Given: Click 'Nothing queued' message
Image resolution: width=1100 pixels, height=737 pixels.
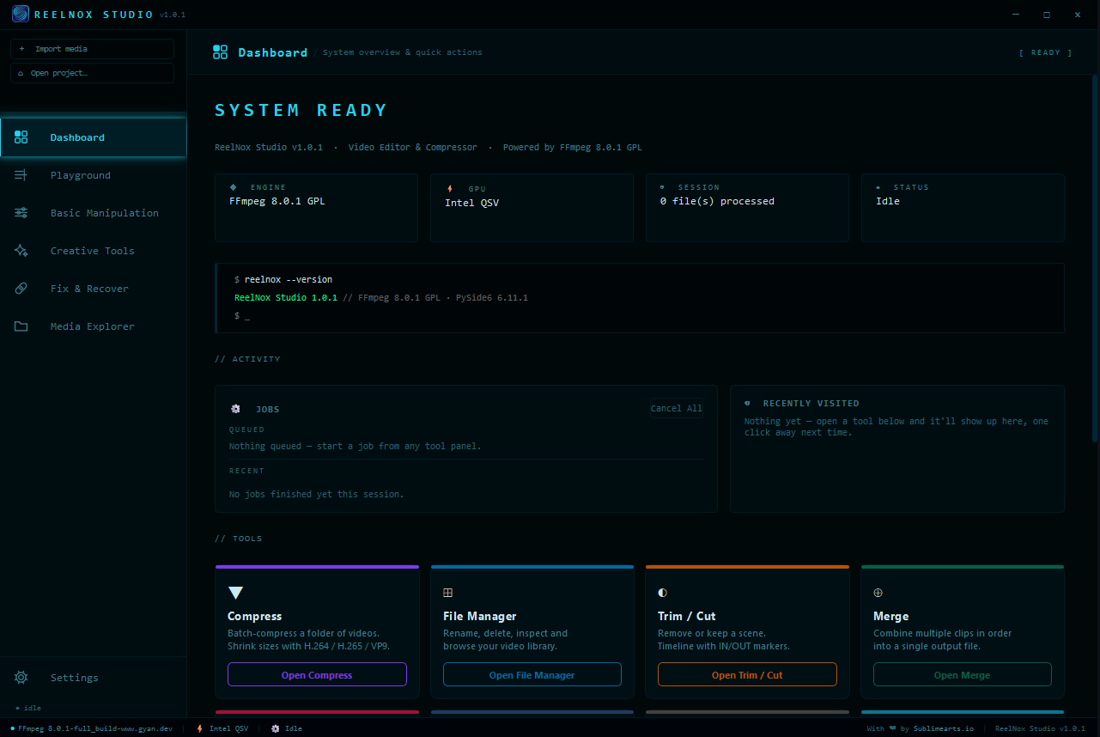Looking at the screenshot, I should [355, 446].
